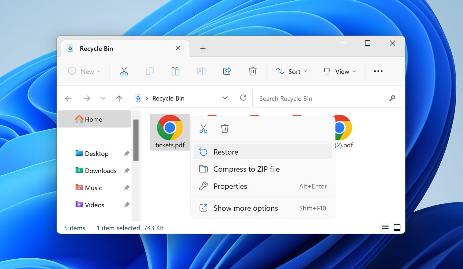This screenshot has height=269, width=463.
Task: Click the Copy icon in the toolbar
Action: click(150, 71)
